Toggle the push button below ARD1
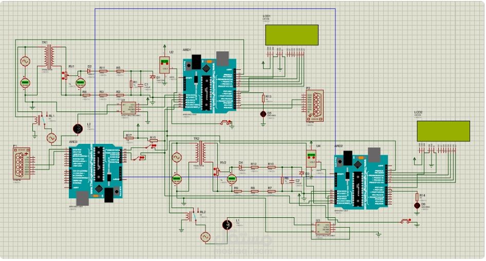Screen dimensions: 486x261 pyautogui.click(x=226, y=123)
